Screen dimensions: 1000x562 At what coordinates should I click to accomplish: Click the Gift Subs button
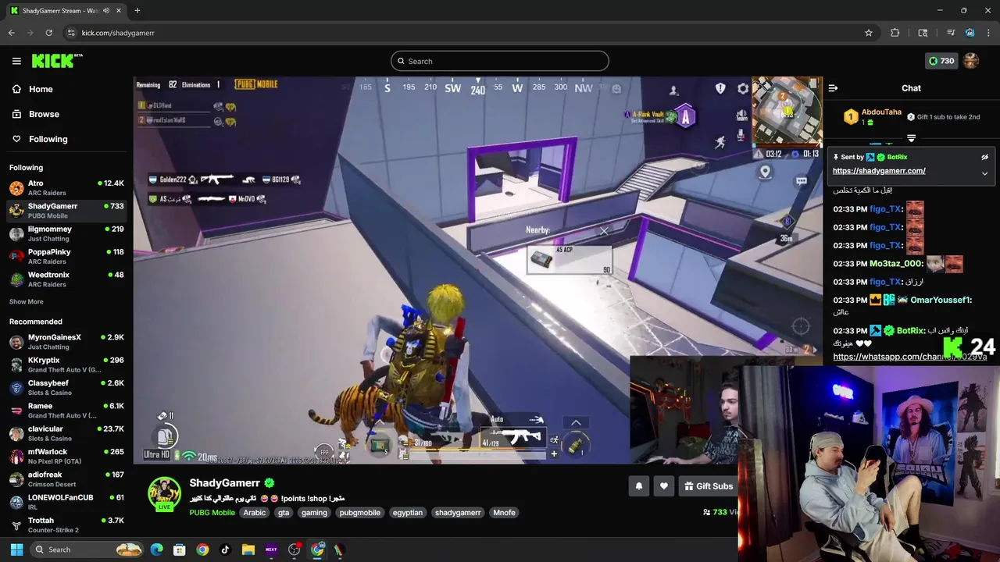(x=709, y=486)
